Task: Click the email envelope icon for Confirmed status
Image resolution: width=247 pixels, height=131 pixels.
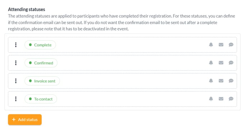Action: [221, 63]
